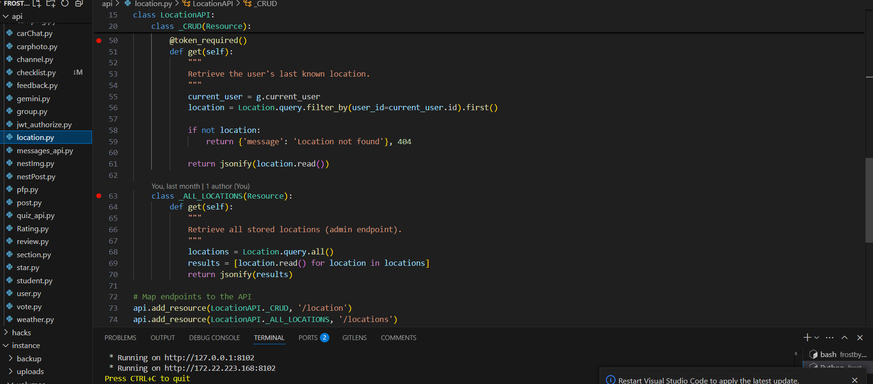This screenshot has height=384, width=873.
Task: Refresh the explorer file tree
Action: 65,3
